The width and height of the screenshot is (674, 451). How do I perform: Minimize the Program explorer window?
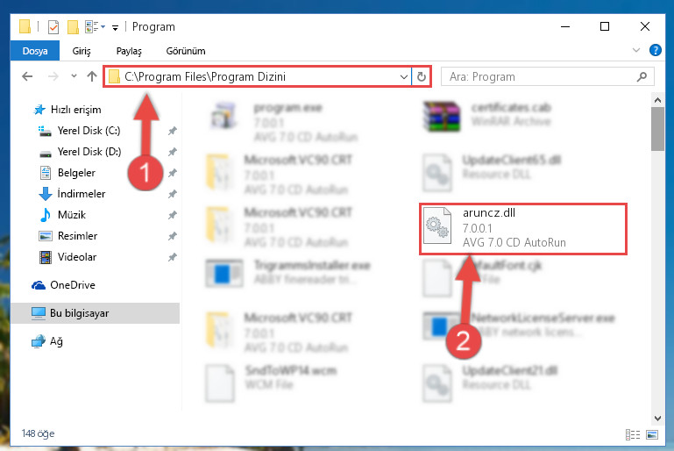[565, 26]
